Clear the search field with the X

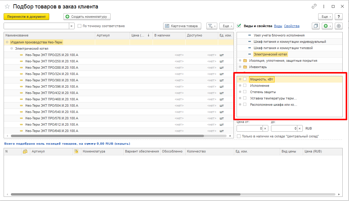[x=71, y=26]
